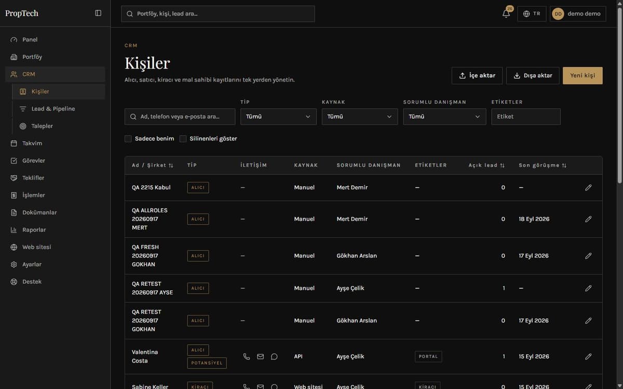Sort by Son görüşme column
623x389 pixels.
543,165
